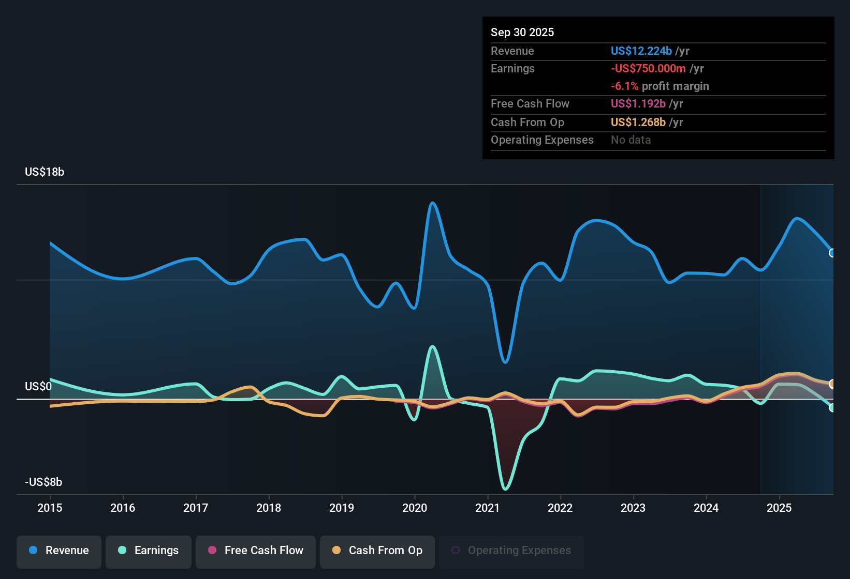
Task: Select the Operating Expenses circle outline icon
Action: coord(456,549)
